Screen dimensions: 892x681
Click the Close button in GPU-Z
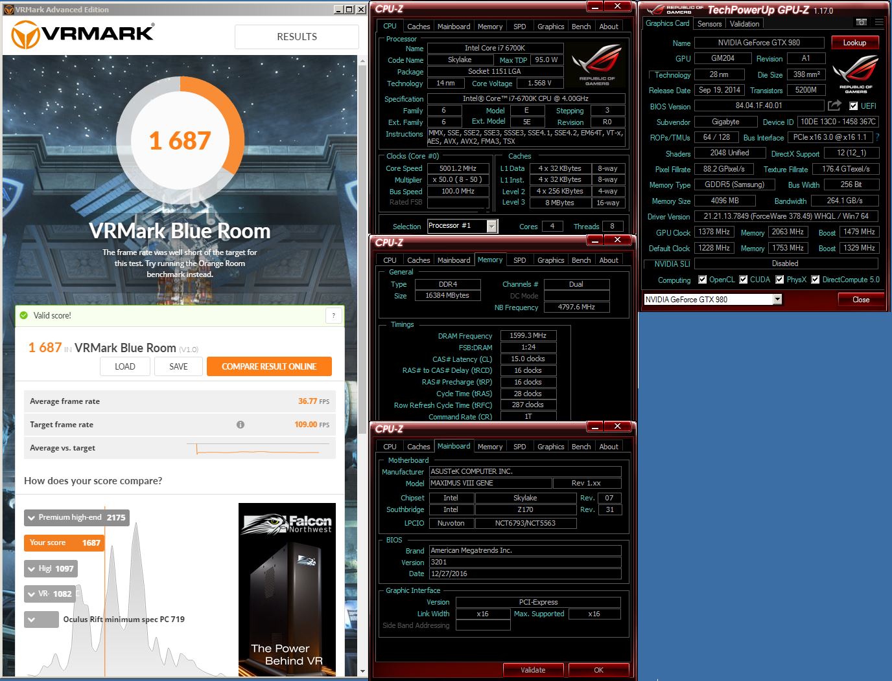coord(861,300)
